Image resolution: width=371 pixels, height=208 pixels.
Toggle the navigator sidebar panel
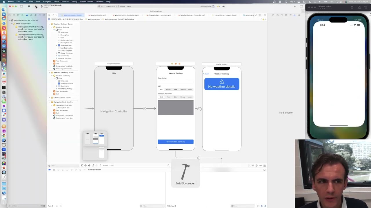[21, 6]
